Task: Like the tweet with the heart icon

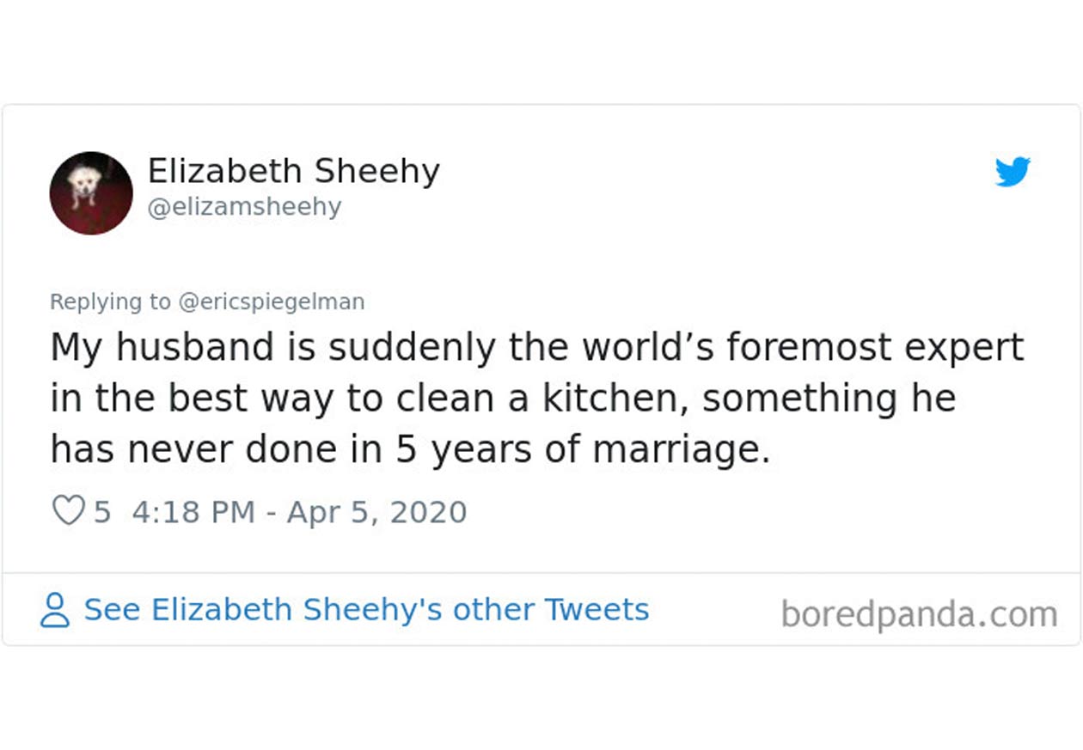Action: [68, 511]
